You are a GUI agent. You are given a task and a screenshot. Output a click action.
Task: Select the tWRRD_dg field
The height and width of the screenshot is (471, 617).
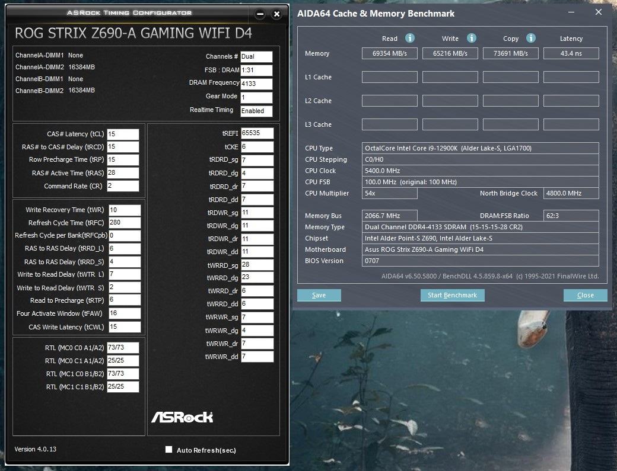pos(257,277)
